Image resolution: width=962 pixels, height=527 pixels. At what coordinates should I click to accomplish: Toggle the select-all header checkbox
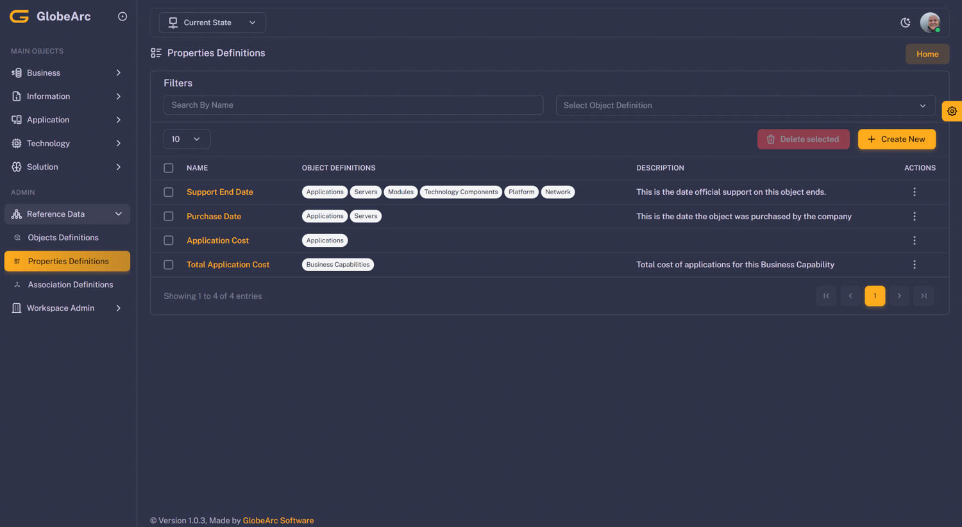point(169,168)
